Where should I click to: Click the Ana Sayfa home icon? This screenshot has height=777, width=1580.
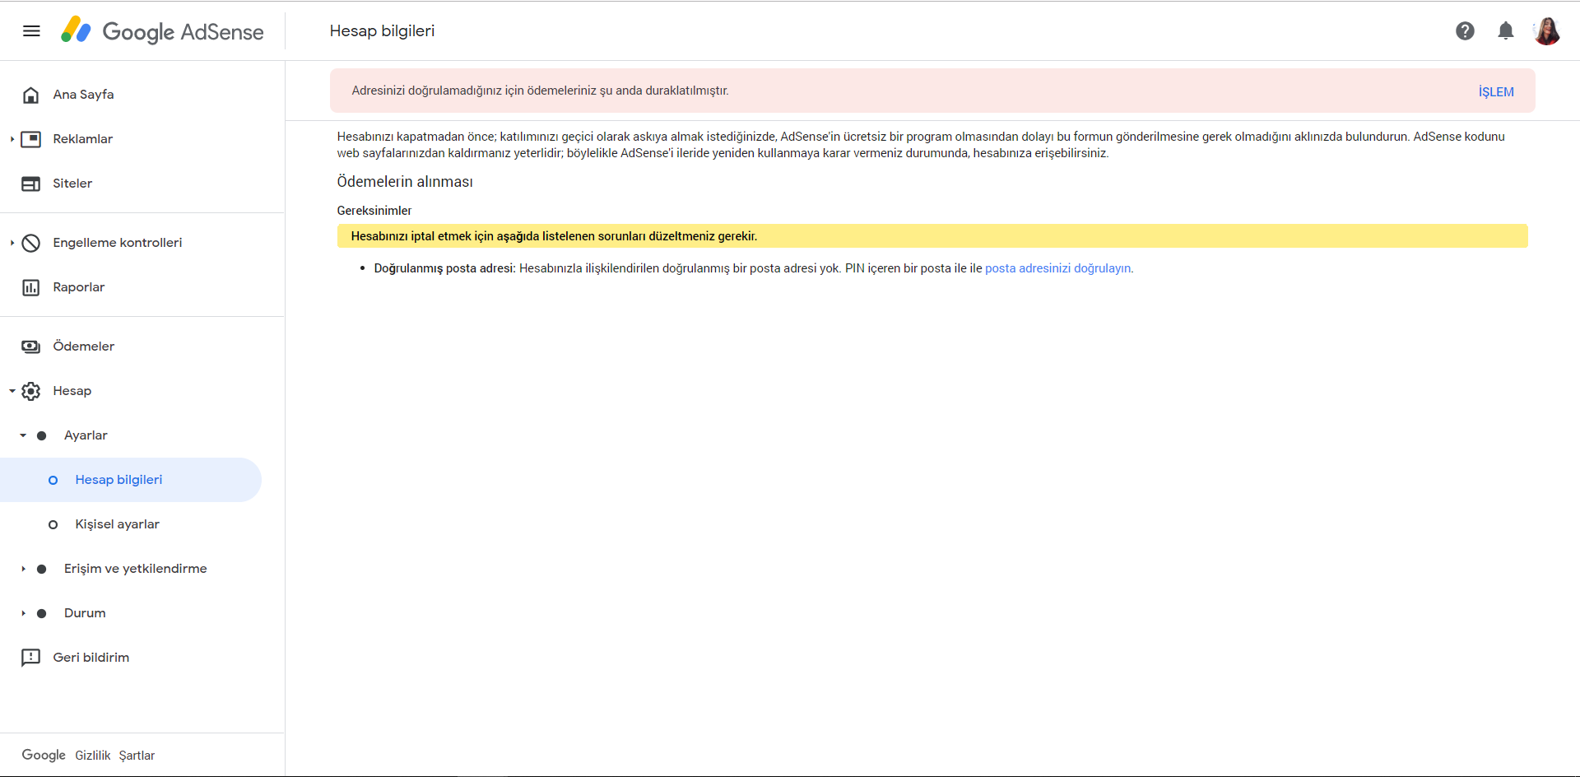coord(30,95)
